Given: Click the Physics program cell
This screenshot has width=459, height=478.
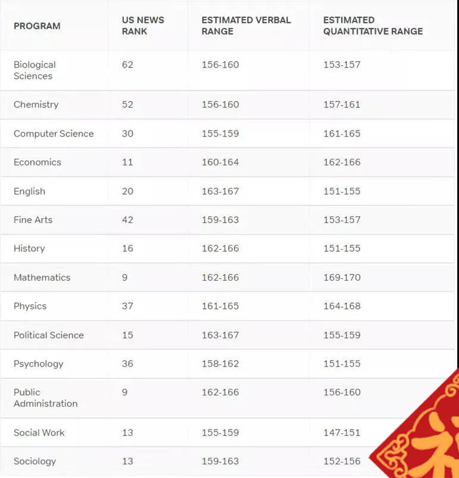Looking at the screenshot, I should pos(30,306).
